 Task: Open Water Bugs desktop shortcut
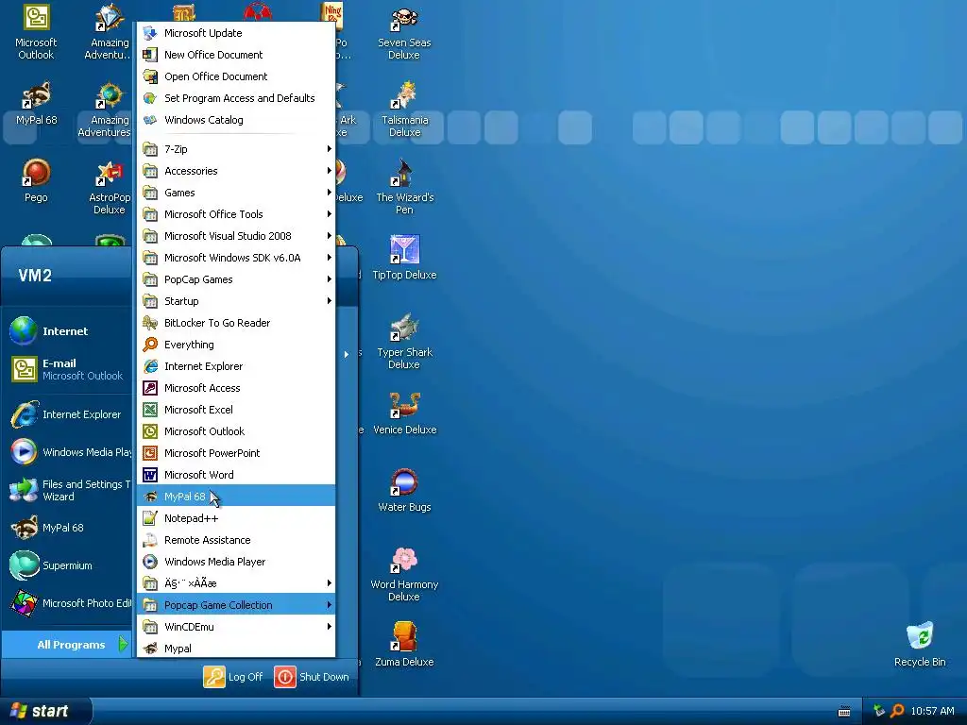(x=404, y=491)
